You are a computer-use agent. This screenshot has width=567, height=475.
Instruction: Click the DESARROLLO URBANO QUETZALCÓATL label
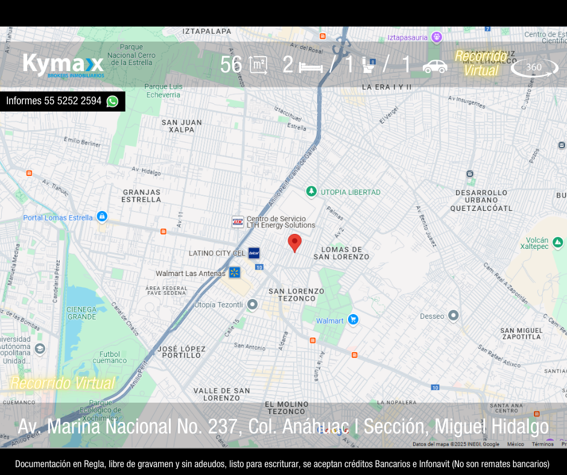coord(481,201)
